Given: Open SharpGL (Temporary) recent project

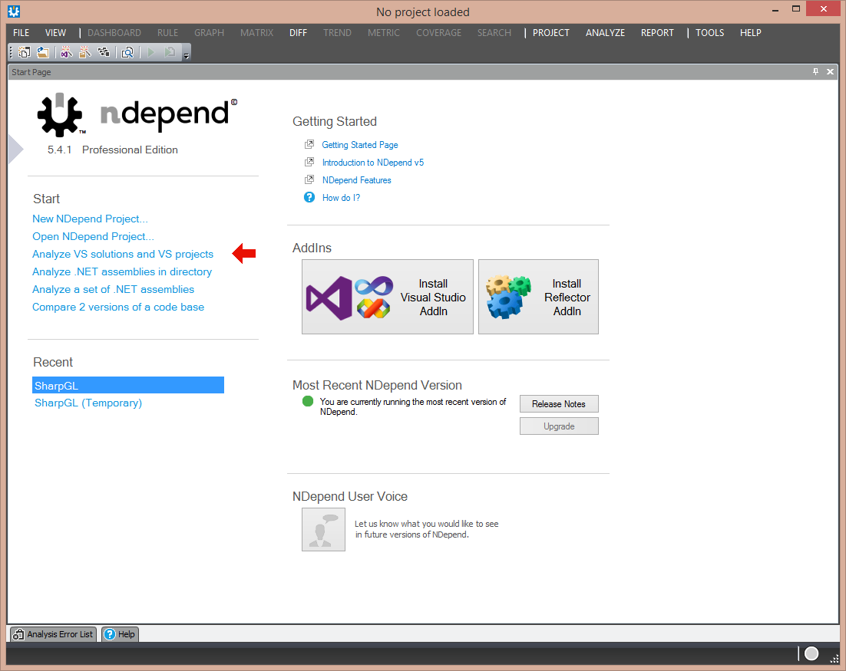Looking at the screenshot, I should [x=88, y=403].
